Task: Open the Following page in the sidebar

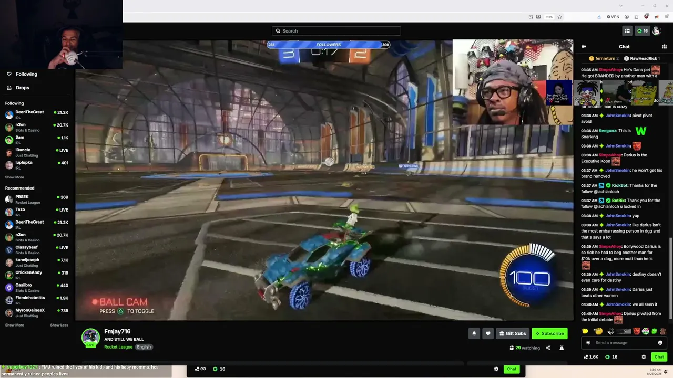Action: pos(21,74)
